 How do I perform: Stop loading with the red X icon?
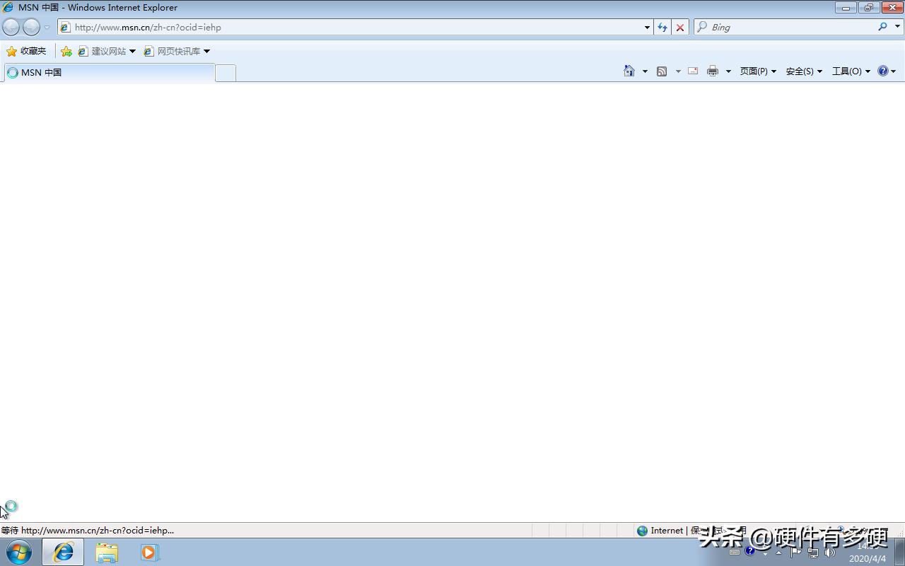coord(680,27)
